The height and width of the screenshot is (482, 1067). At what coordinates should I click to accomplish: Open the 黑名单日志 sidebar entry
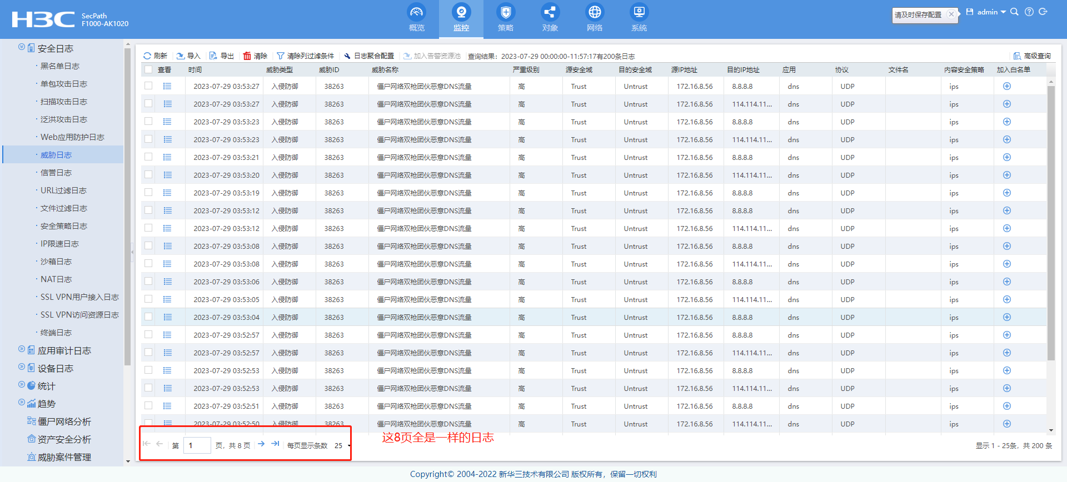(x=59, y=66)
